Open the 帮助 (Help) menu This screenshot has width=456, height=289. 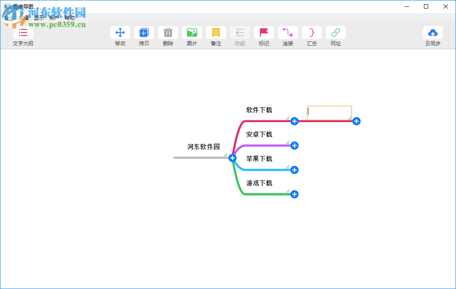coord(69,18)
